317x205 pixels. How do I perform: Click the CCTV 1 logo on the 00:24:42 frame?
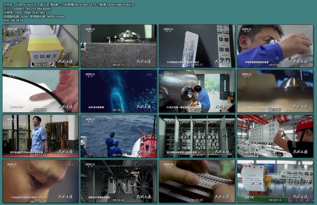tap(90, 165)
